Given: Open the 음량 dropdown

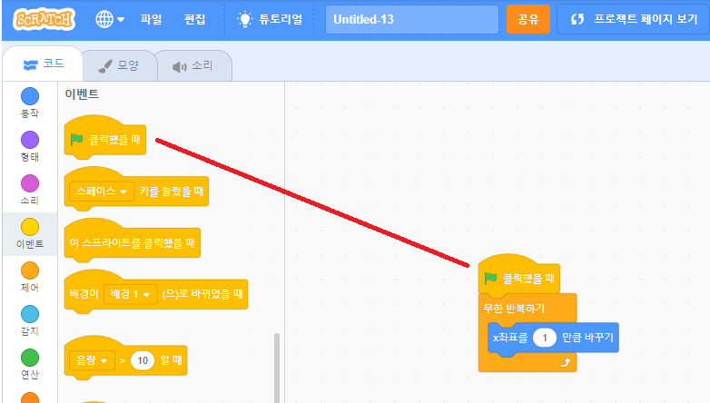Looking at the screenshot, I should coord(92,360).
